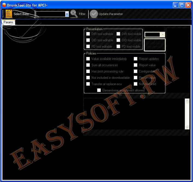
Task: Toggle Configurable checkbox
Action: pyautogui.click(x=135, y=71)
